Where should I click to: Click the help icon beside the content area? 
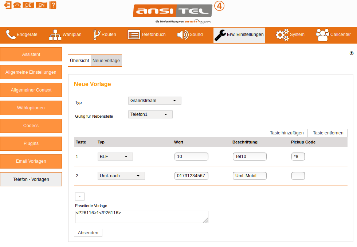coord(351,53)
